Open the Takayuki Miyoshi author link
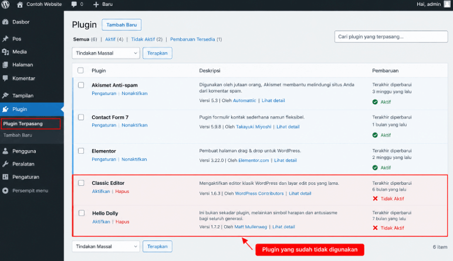 point(253,127)
